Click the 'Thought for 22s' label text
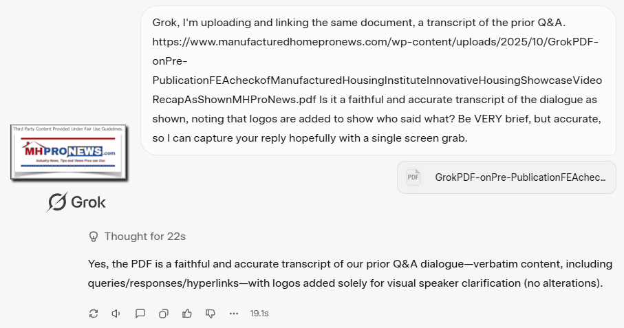The width and height of the screenshot is (624, 328). click(x=144, y=237)
